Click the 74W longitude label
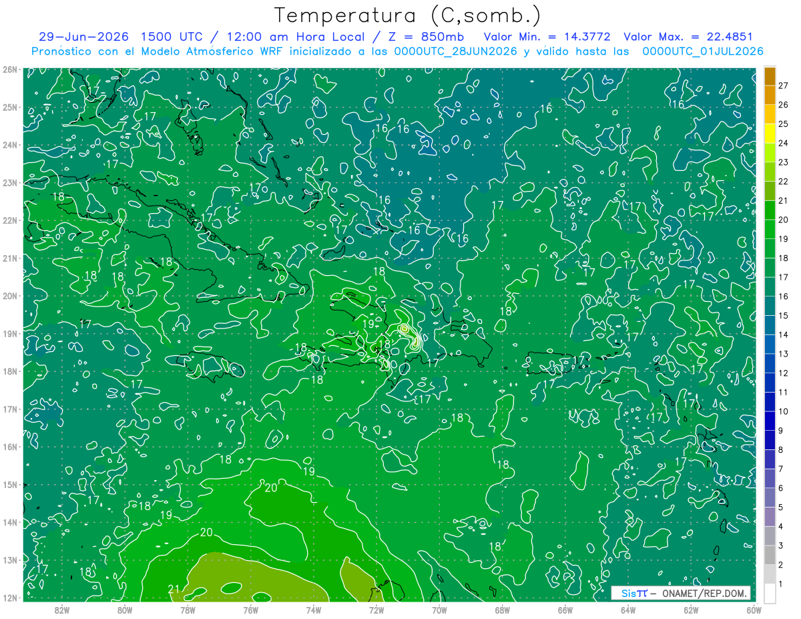Image resolution: width=801 pixels, height=619 pixels. coord(314,610)
